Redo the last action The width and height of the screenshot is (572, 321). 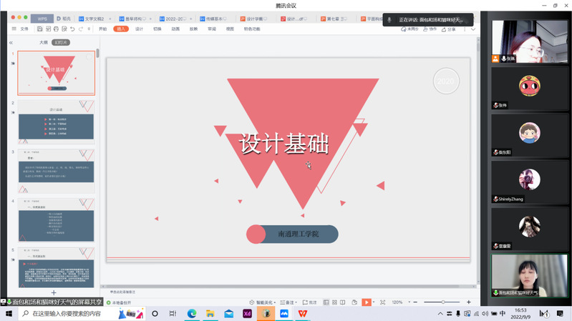tap(81, 29)
